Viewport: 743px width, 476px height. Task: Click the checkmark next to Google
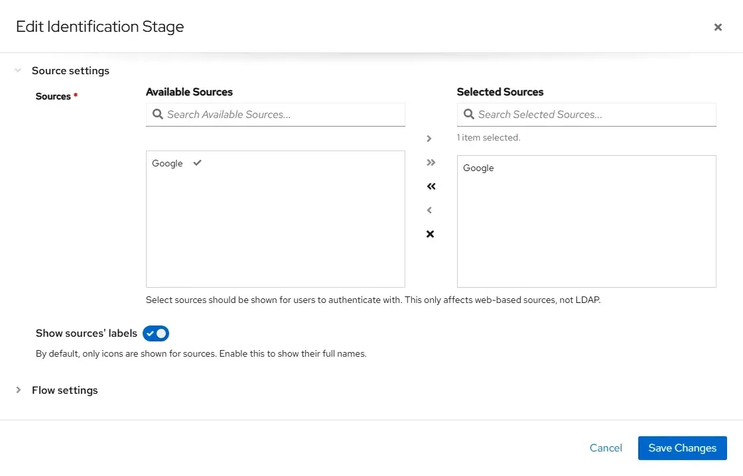click(x=197, y=163)
